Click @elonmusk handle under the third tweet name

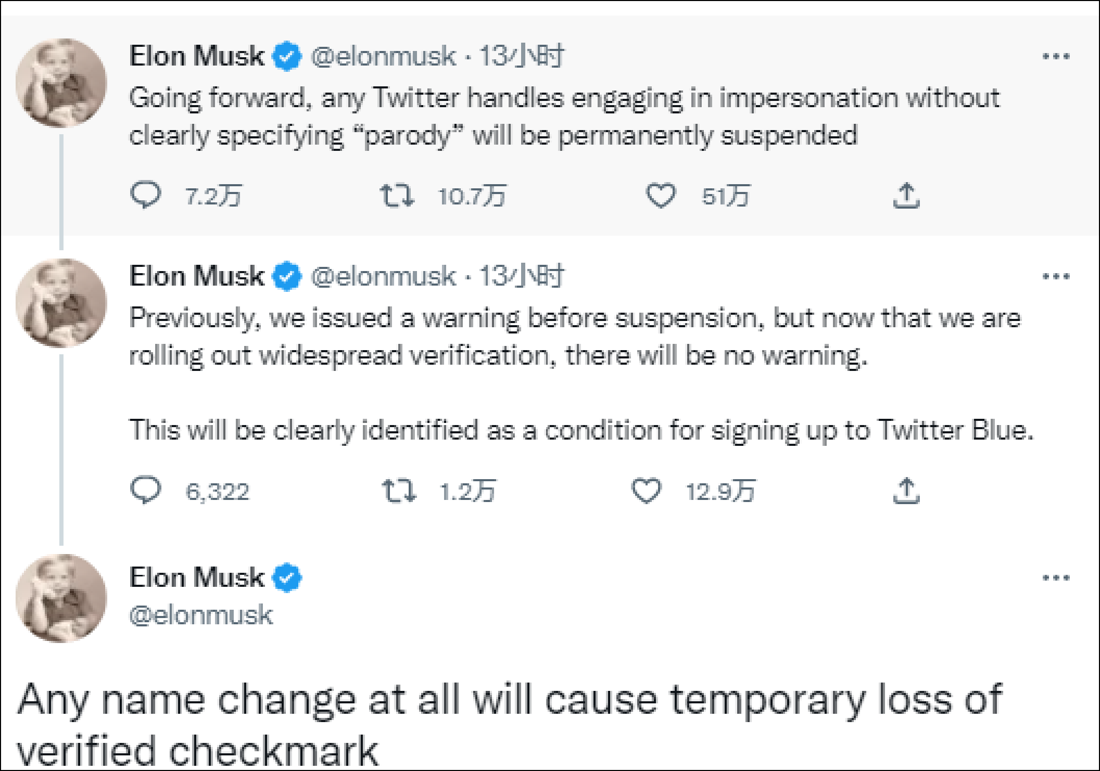(x=201, y=615)
